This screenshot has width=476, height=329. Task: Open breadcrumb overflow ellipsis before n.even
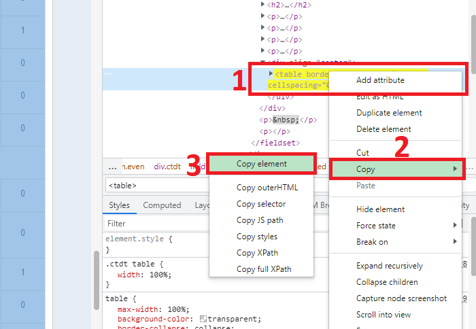(x=112, y=167)
